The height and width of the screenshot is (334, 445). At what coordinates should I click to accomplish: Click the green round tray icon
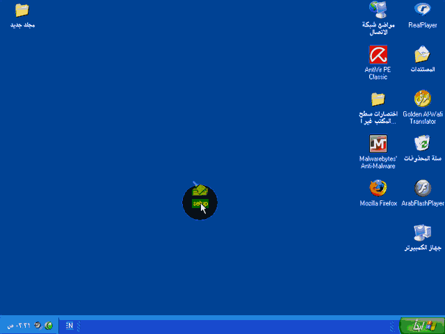pos(49,326)
